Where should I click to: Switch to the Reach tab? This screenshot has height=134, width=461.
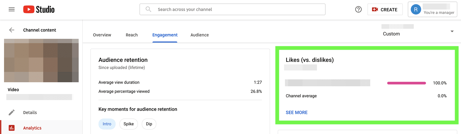pos(132,35)
